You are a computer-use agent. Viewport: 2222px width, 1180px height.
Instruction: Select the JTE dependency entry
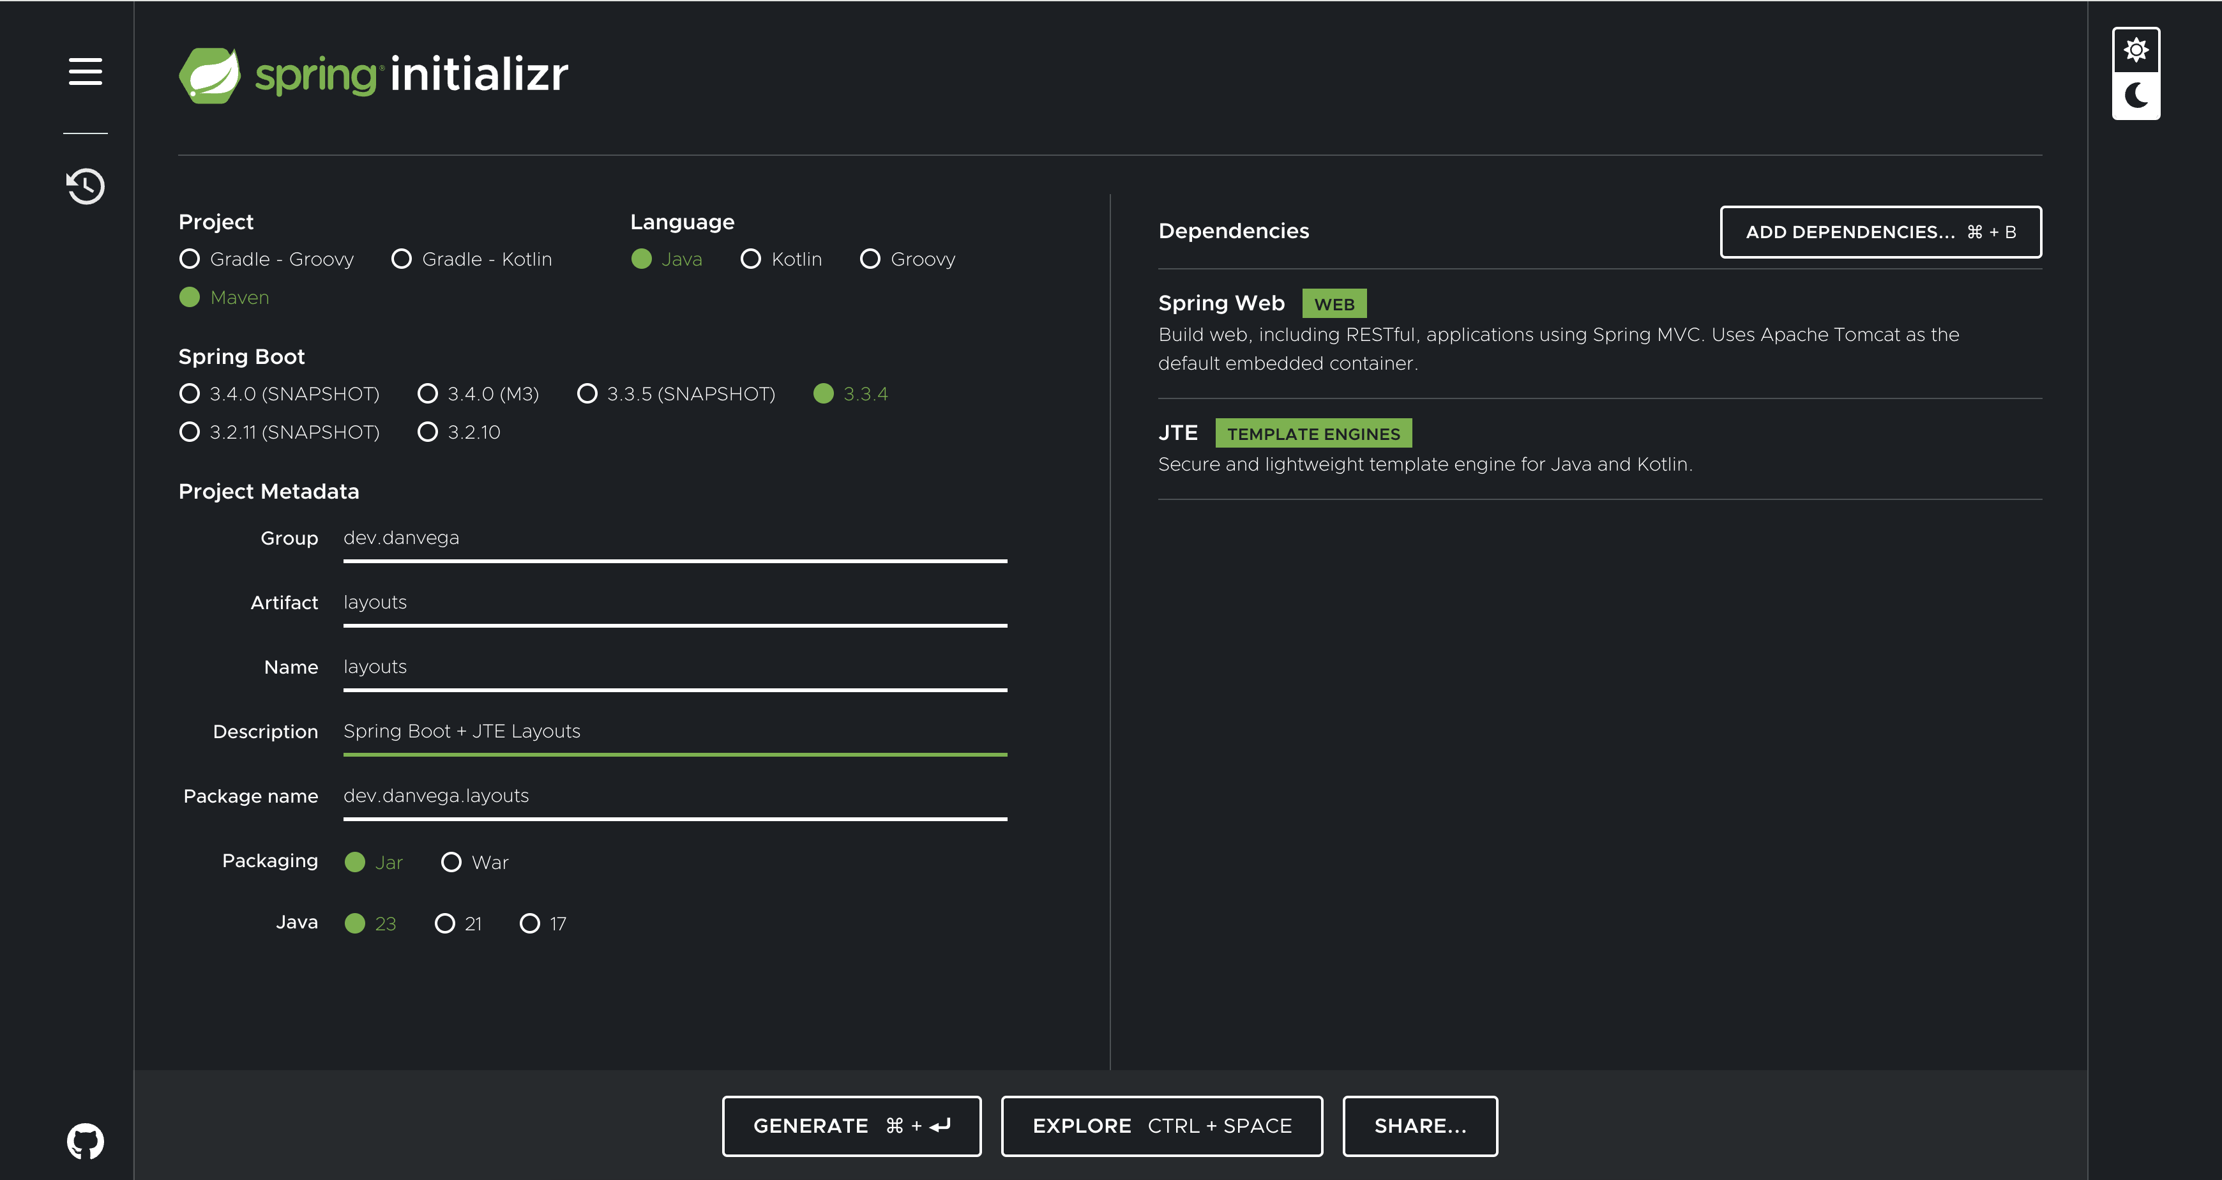[x=1178, y=433]
